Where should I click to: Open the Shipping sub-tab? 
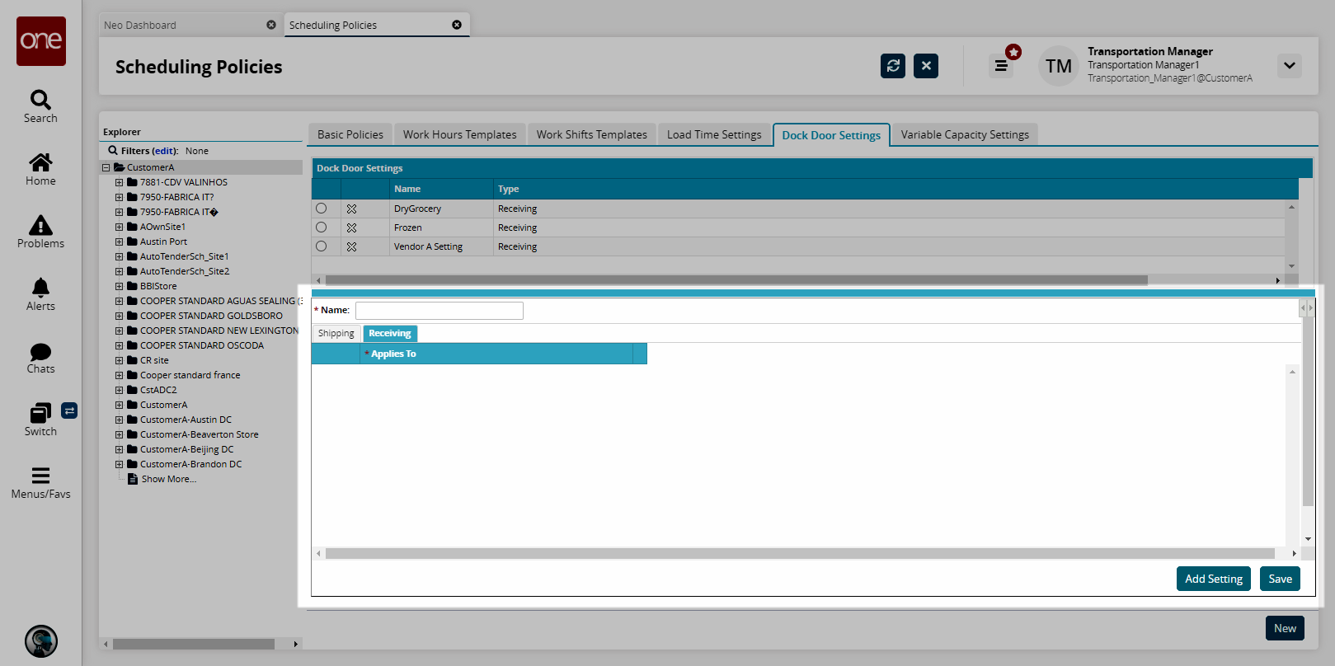pos(336,334)
